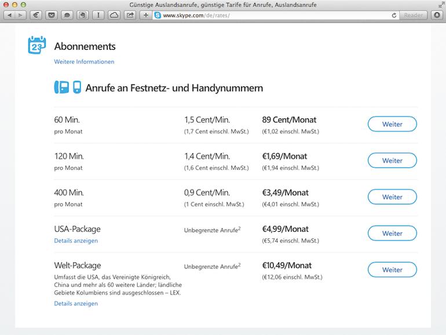Viewport: 446px width, 335px height.
Task: Open iCloud Tabs cloud button
Action: pyautogui.click(x=114, y=15)
